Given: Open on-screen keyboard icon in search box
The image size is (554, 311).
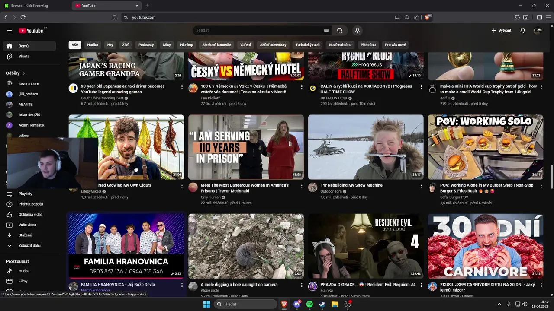Looking at the screenshot, I should point(326,31).
